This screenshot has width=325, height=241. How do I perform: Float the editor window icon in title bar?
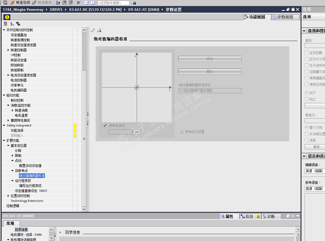pyautogui.click(x=288, y=10)
